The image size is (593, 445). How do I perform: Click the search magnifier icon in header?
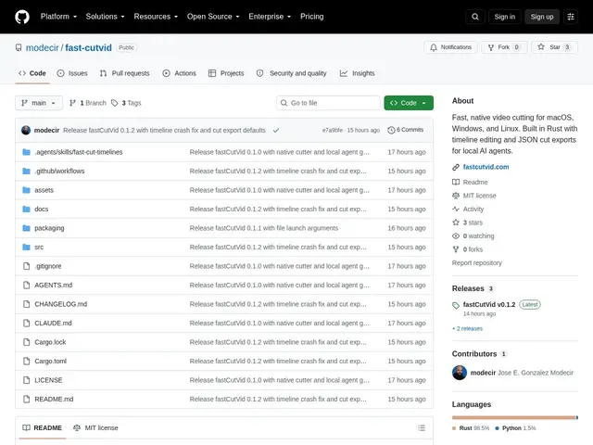click(x=475, y=17)
